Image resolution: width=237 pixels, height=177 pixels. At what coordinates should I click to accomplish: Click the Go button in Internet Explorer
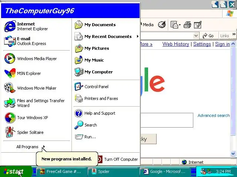point(208,36)
